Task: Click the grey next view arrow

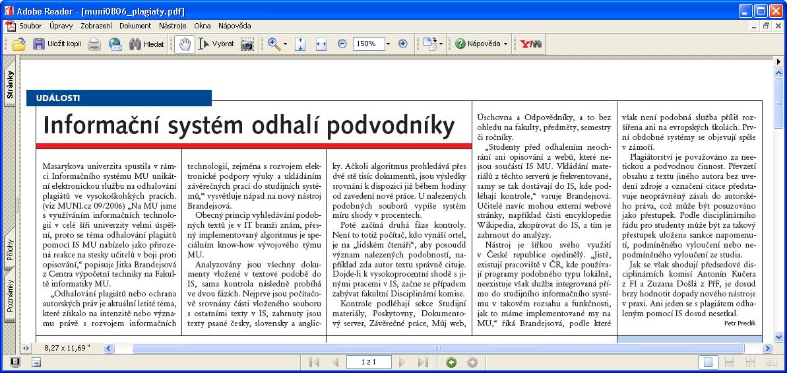Action: 472,362
